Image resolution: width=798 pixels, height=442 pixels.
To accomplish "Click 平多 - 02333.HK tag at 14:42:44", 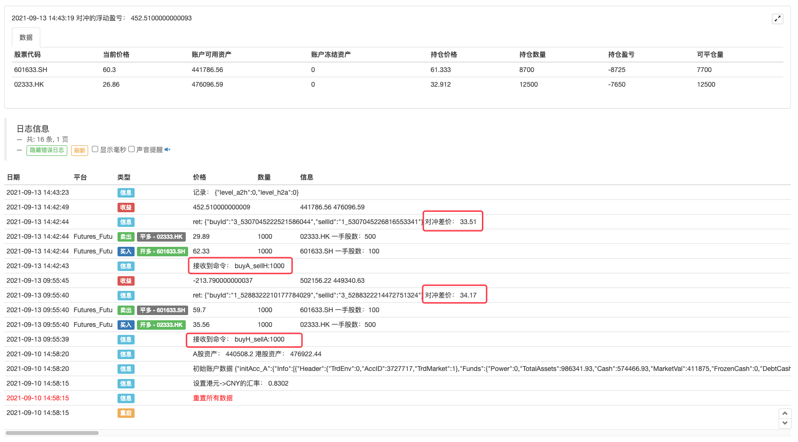I will click(x=161, y=237).
